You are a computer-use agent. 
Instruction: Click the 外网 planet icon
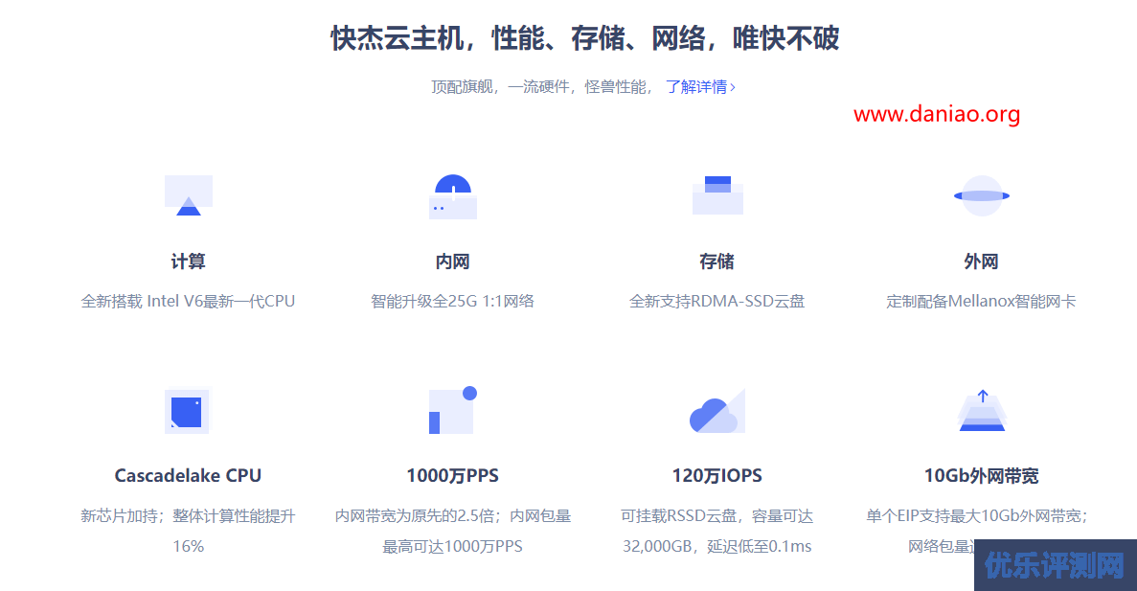pyautogui.click(x=982, y=195)
